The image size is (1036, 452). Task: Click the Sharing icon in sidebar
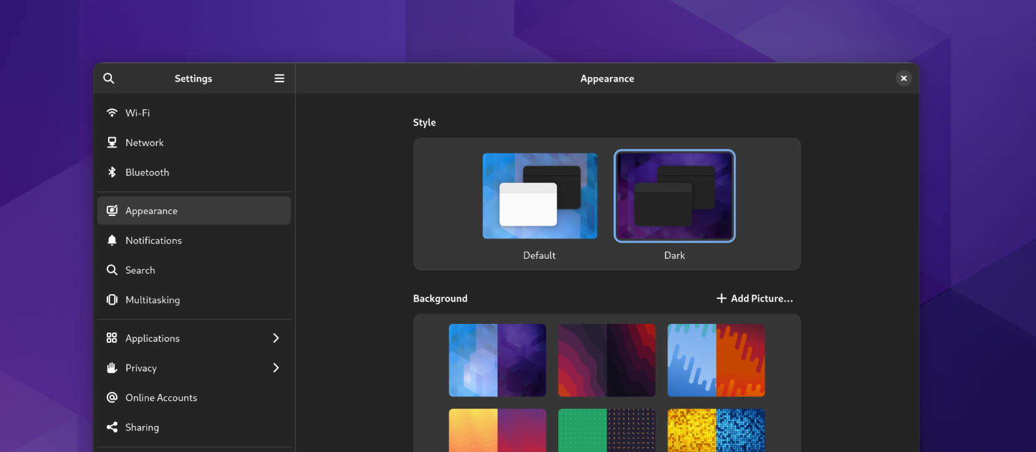coord(112,427)
